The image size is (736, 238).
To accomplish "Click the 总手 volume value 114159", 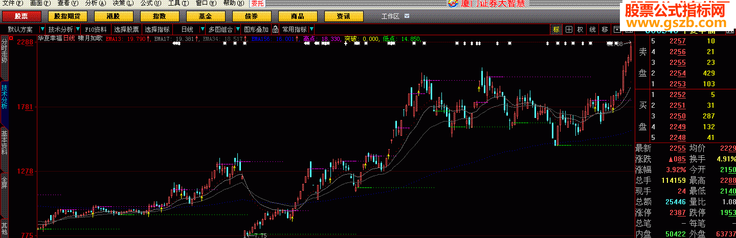I will (673, 180).
